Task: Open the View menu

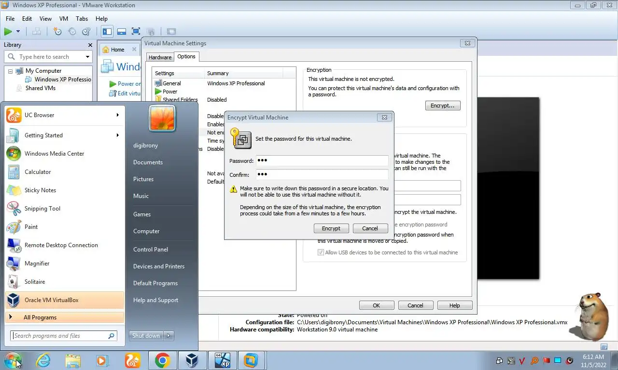Action: (x=45, y=19)
